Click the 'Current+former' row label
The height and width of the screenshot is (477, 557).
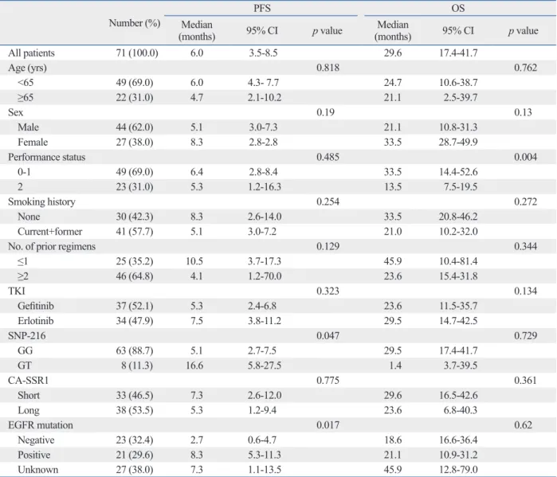pyautogui.click(x=49, y=232)
